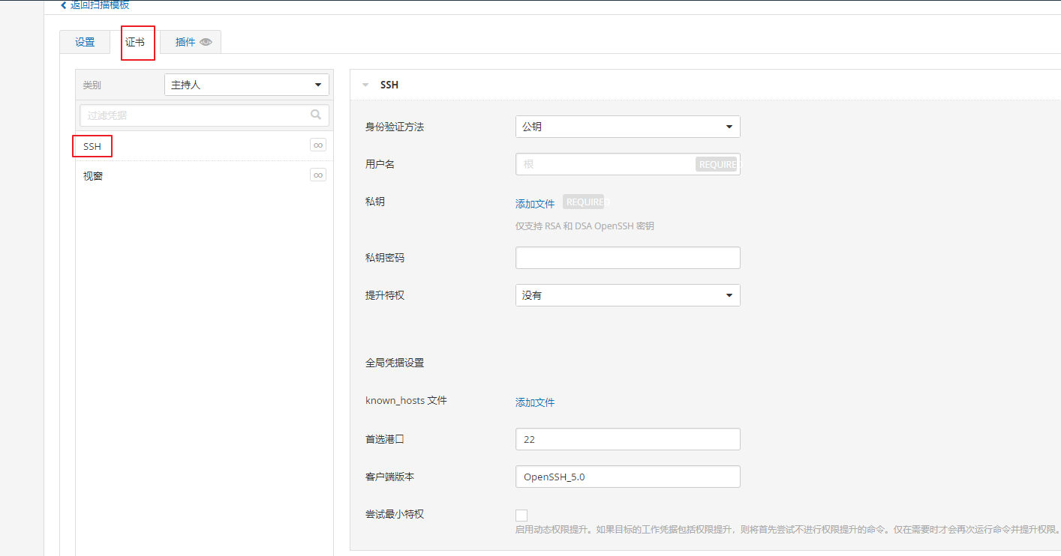Screen dimensions: 1061x556
Task: Click the infinity icon next to SSH
Action: [x=318, y=145]
